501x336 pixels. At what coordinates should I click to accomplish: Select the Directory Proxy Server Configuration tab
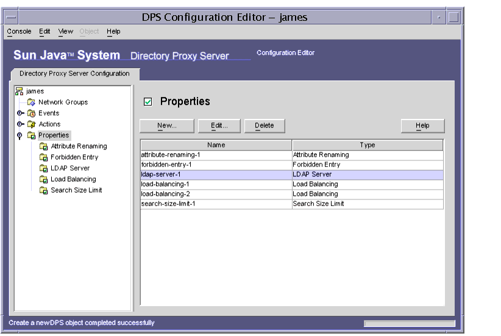click(75, 74)
